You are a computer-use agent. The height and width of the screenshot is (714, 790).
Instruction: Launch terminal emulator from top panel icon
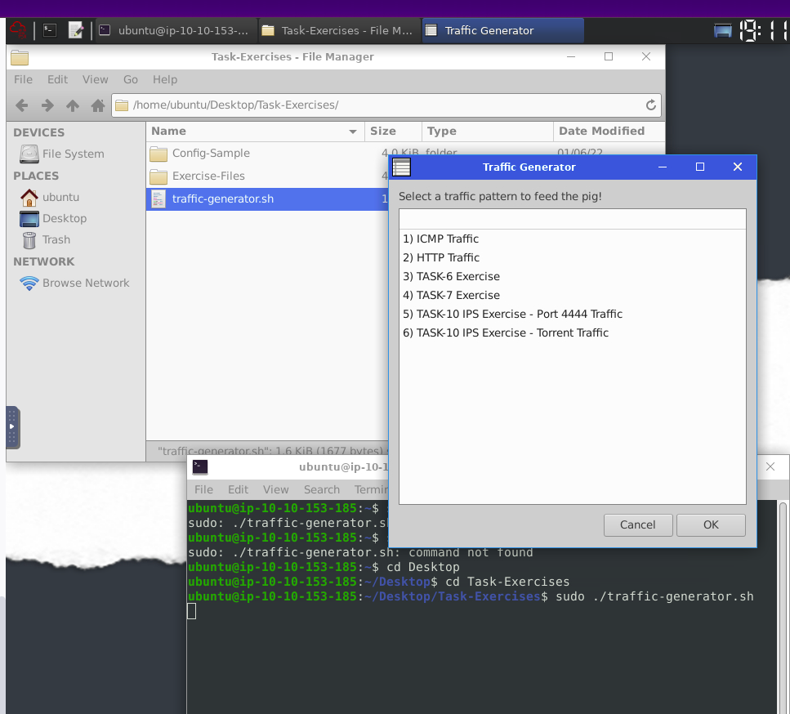(x=50, y=30)
